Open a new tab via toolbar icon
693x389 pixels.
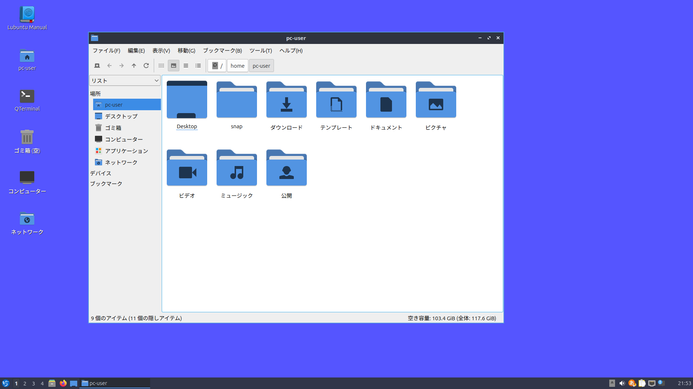(97, 66)
